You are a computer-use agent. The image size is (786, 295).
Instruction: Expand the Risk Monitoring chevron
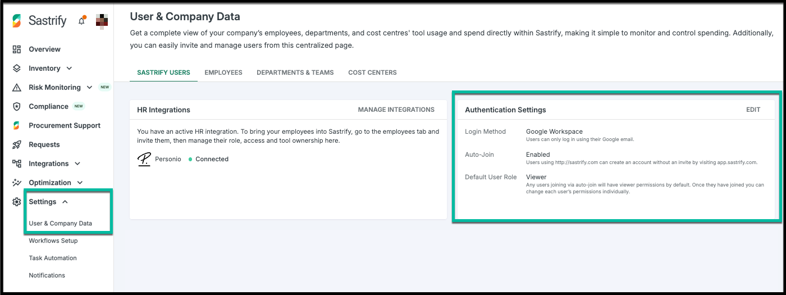click(x=90, y=88)
